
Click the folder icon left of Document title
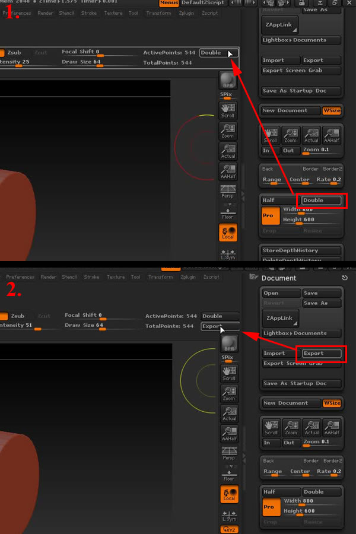coord(253,277)
